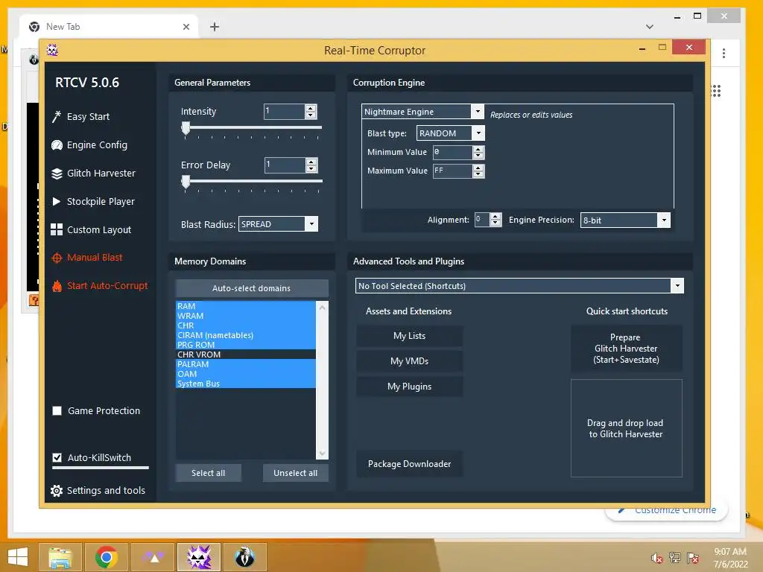Image resolution: width=763 pixels, height=572 pixels.
Task: Click the purple triangles taskbar icon
Action: pyautogui.click(x=153, y=557)
